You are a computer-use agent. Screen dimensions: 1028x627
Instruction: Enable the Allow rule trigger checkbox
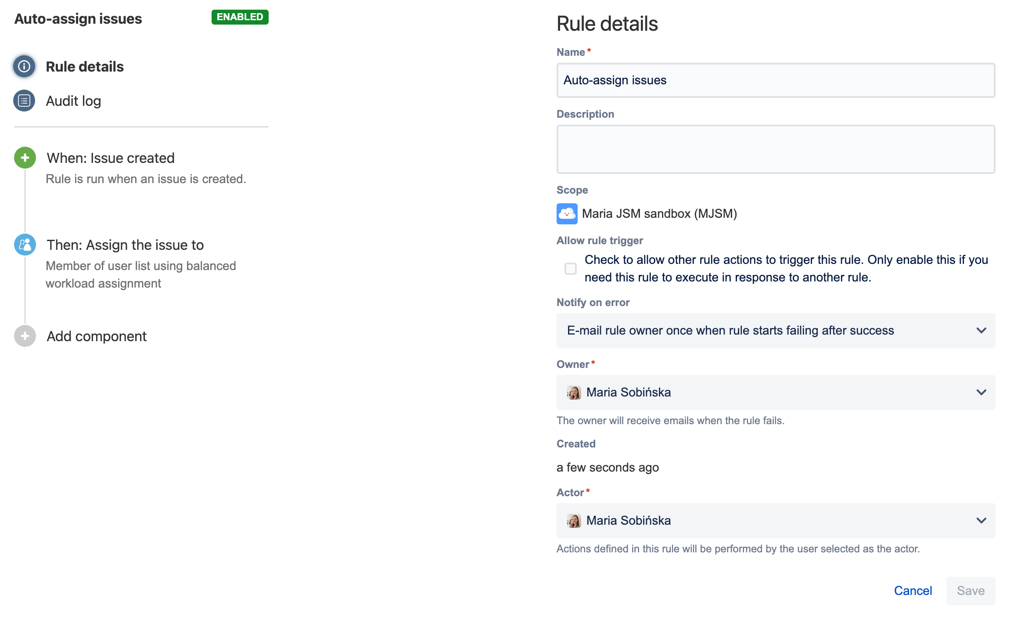click(x=570, y=268)
